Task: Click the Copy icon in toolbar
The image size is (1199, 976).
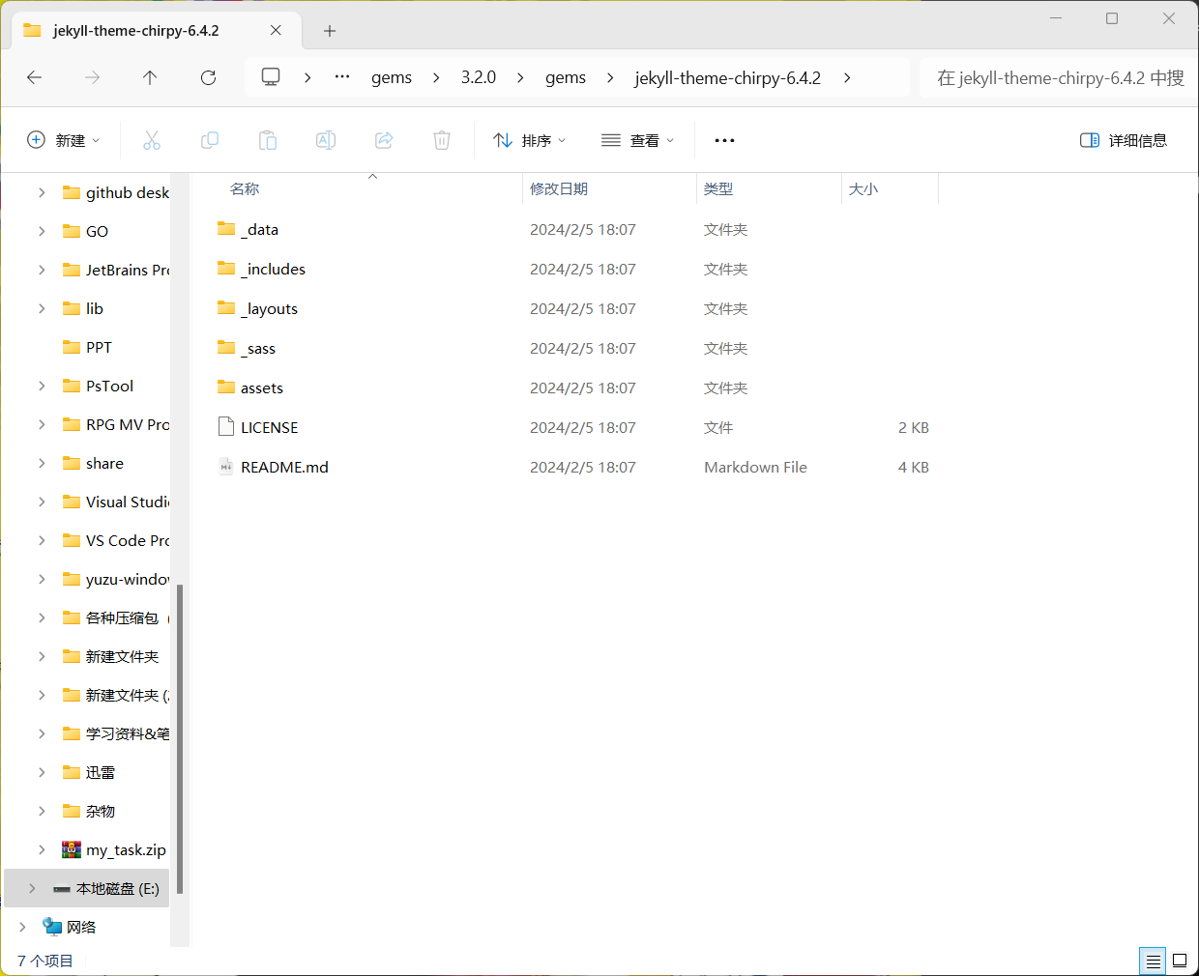Action: (x=210, y=140)
